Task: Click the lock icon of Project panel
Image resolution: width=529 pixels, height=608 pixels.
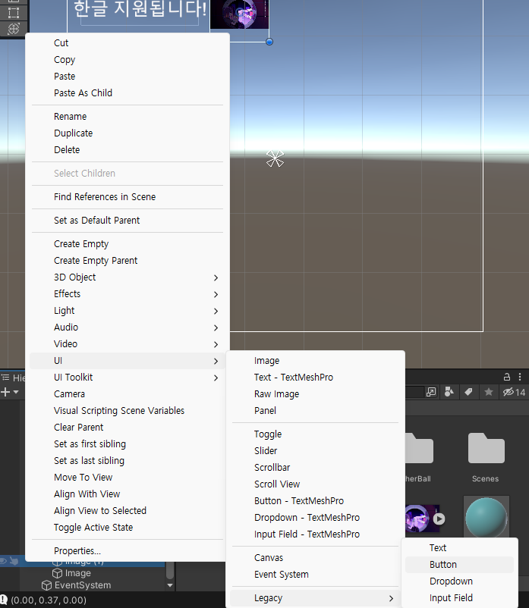Action: pos(507,377)
